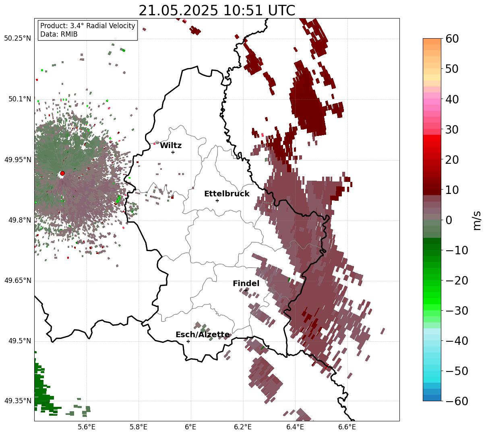Click the colorbar value −60
The height and width of the screenshot is (435, 486).
[457, 401]
